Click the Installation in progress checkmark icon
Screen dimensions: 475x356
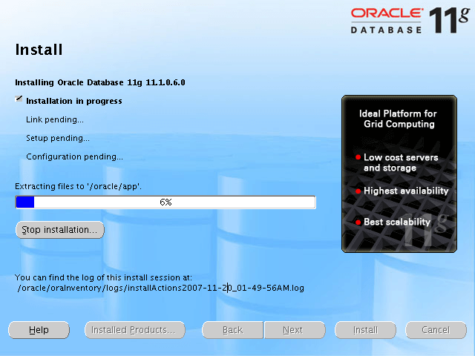pyautogui.click(x=19, y=99)
